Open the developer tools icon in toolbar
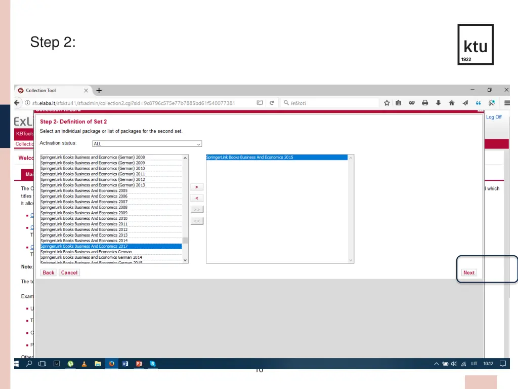The width and height of the screenshot is (518, 389). tap(492, 103)
